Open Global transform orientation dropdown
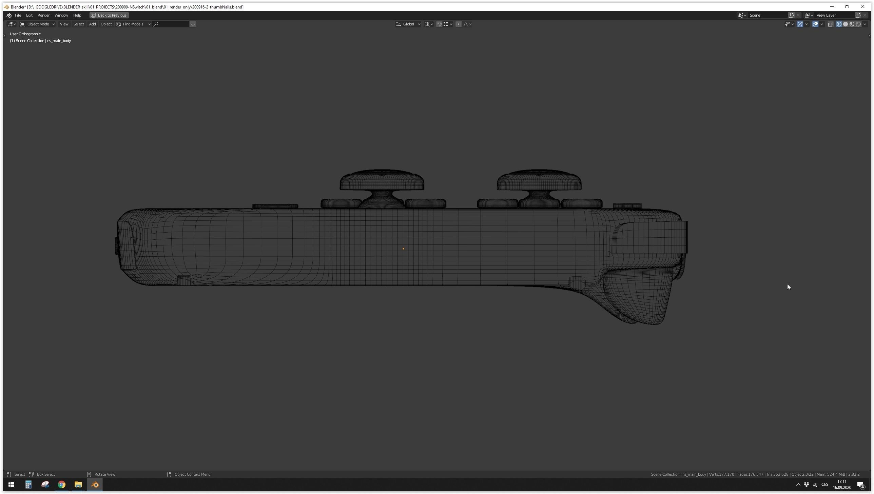 pyautogui.click(x=408, y=24)
